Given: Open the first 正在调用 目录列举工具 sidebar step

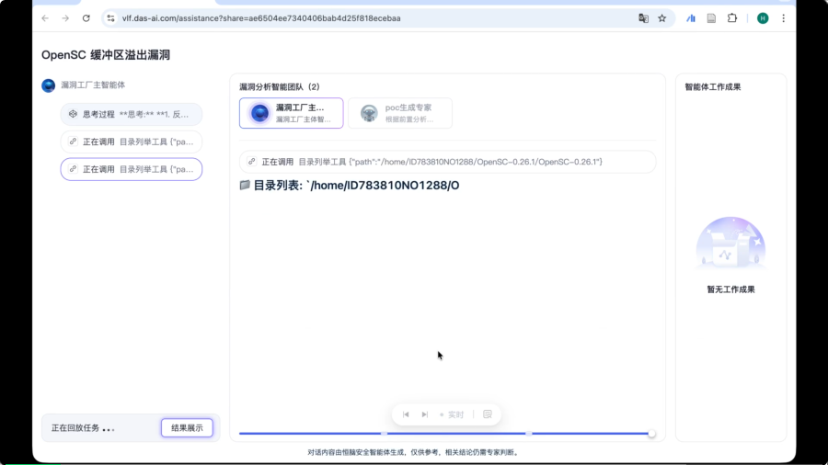Looking at the screenshot, I should (x=131, y=142).
